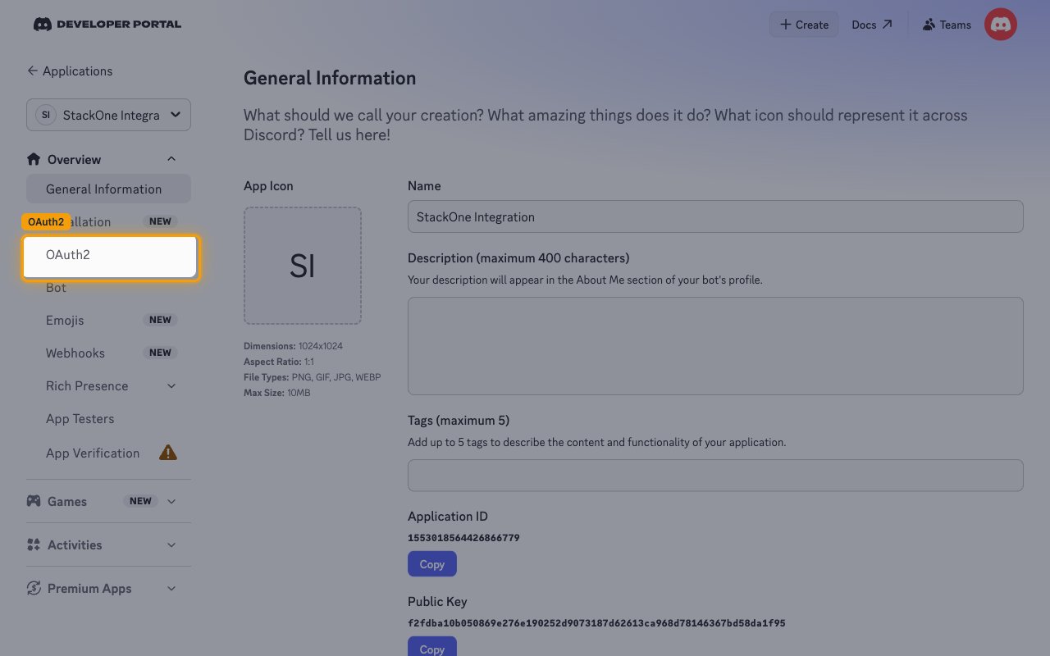Click the App Verification warning icon
Screen dimensions: 1050x656
[x=168, y=453]
